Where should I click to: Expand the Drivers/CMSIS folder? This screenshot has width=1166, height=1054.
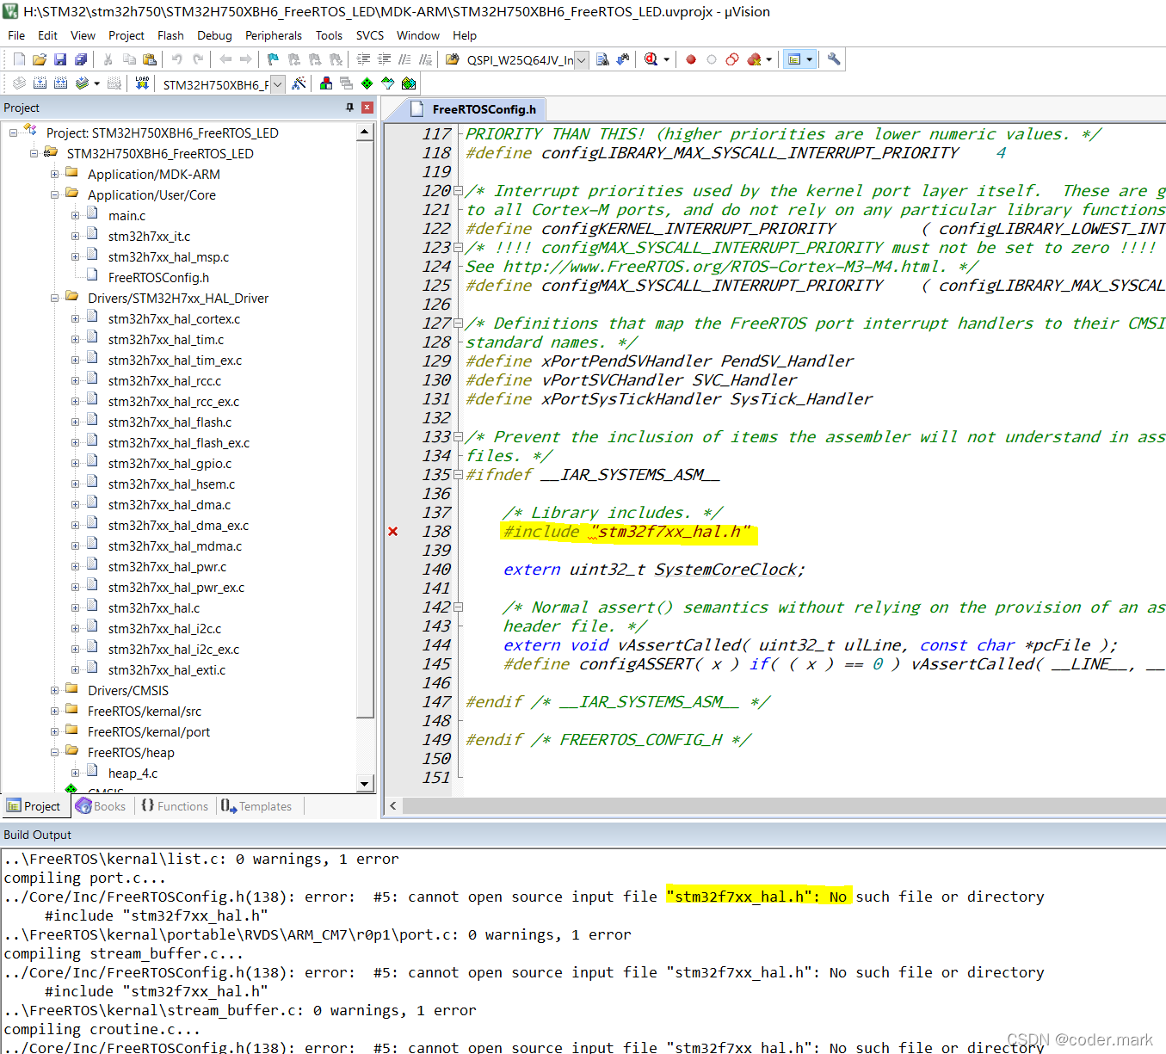[x=54, y=691]
